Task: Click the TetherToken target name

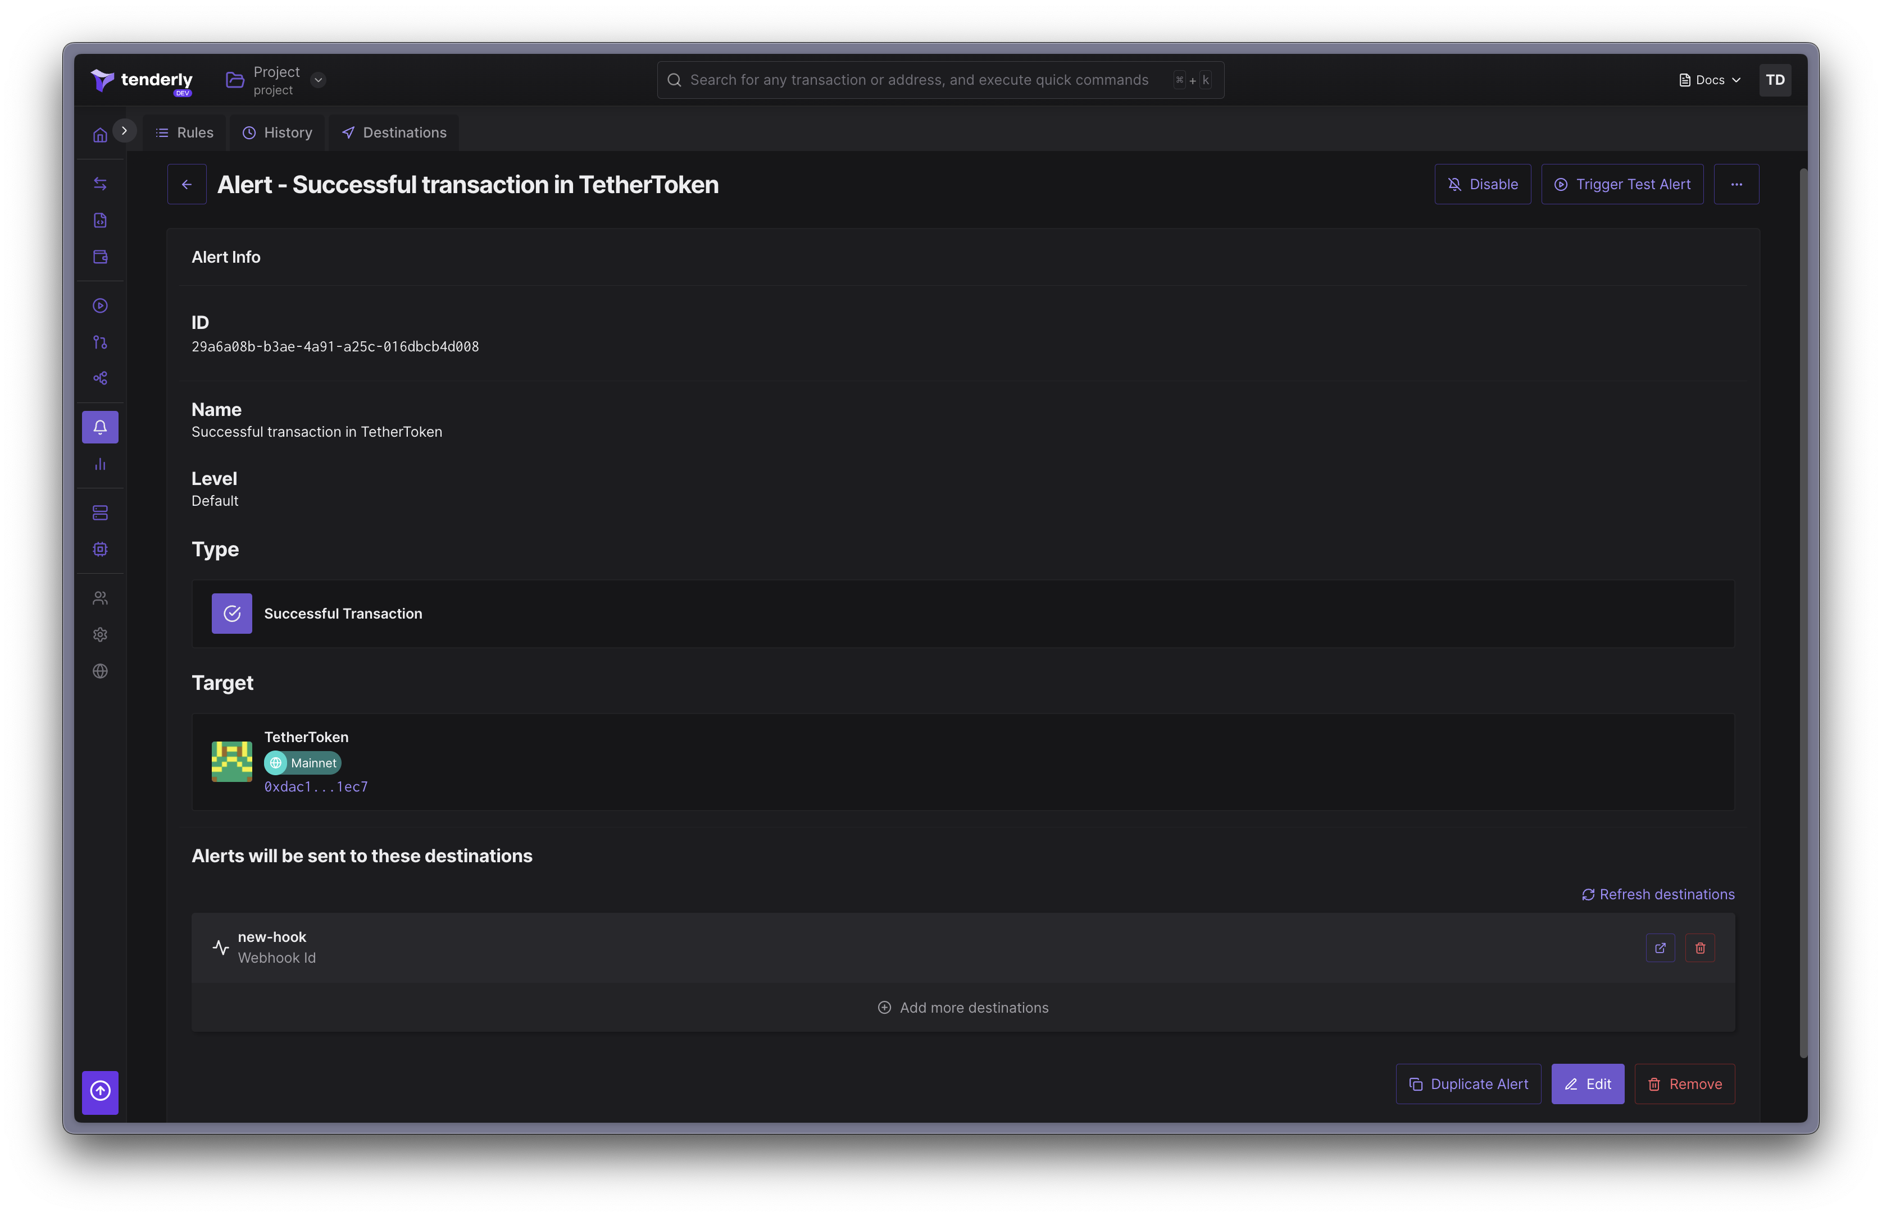Action: pyautogui.click(x=306, y=737)
